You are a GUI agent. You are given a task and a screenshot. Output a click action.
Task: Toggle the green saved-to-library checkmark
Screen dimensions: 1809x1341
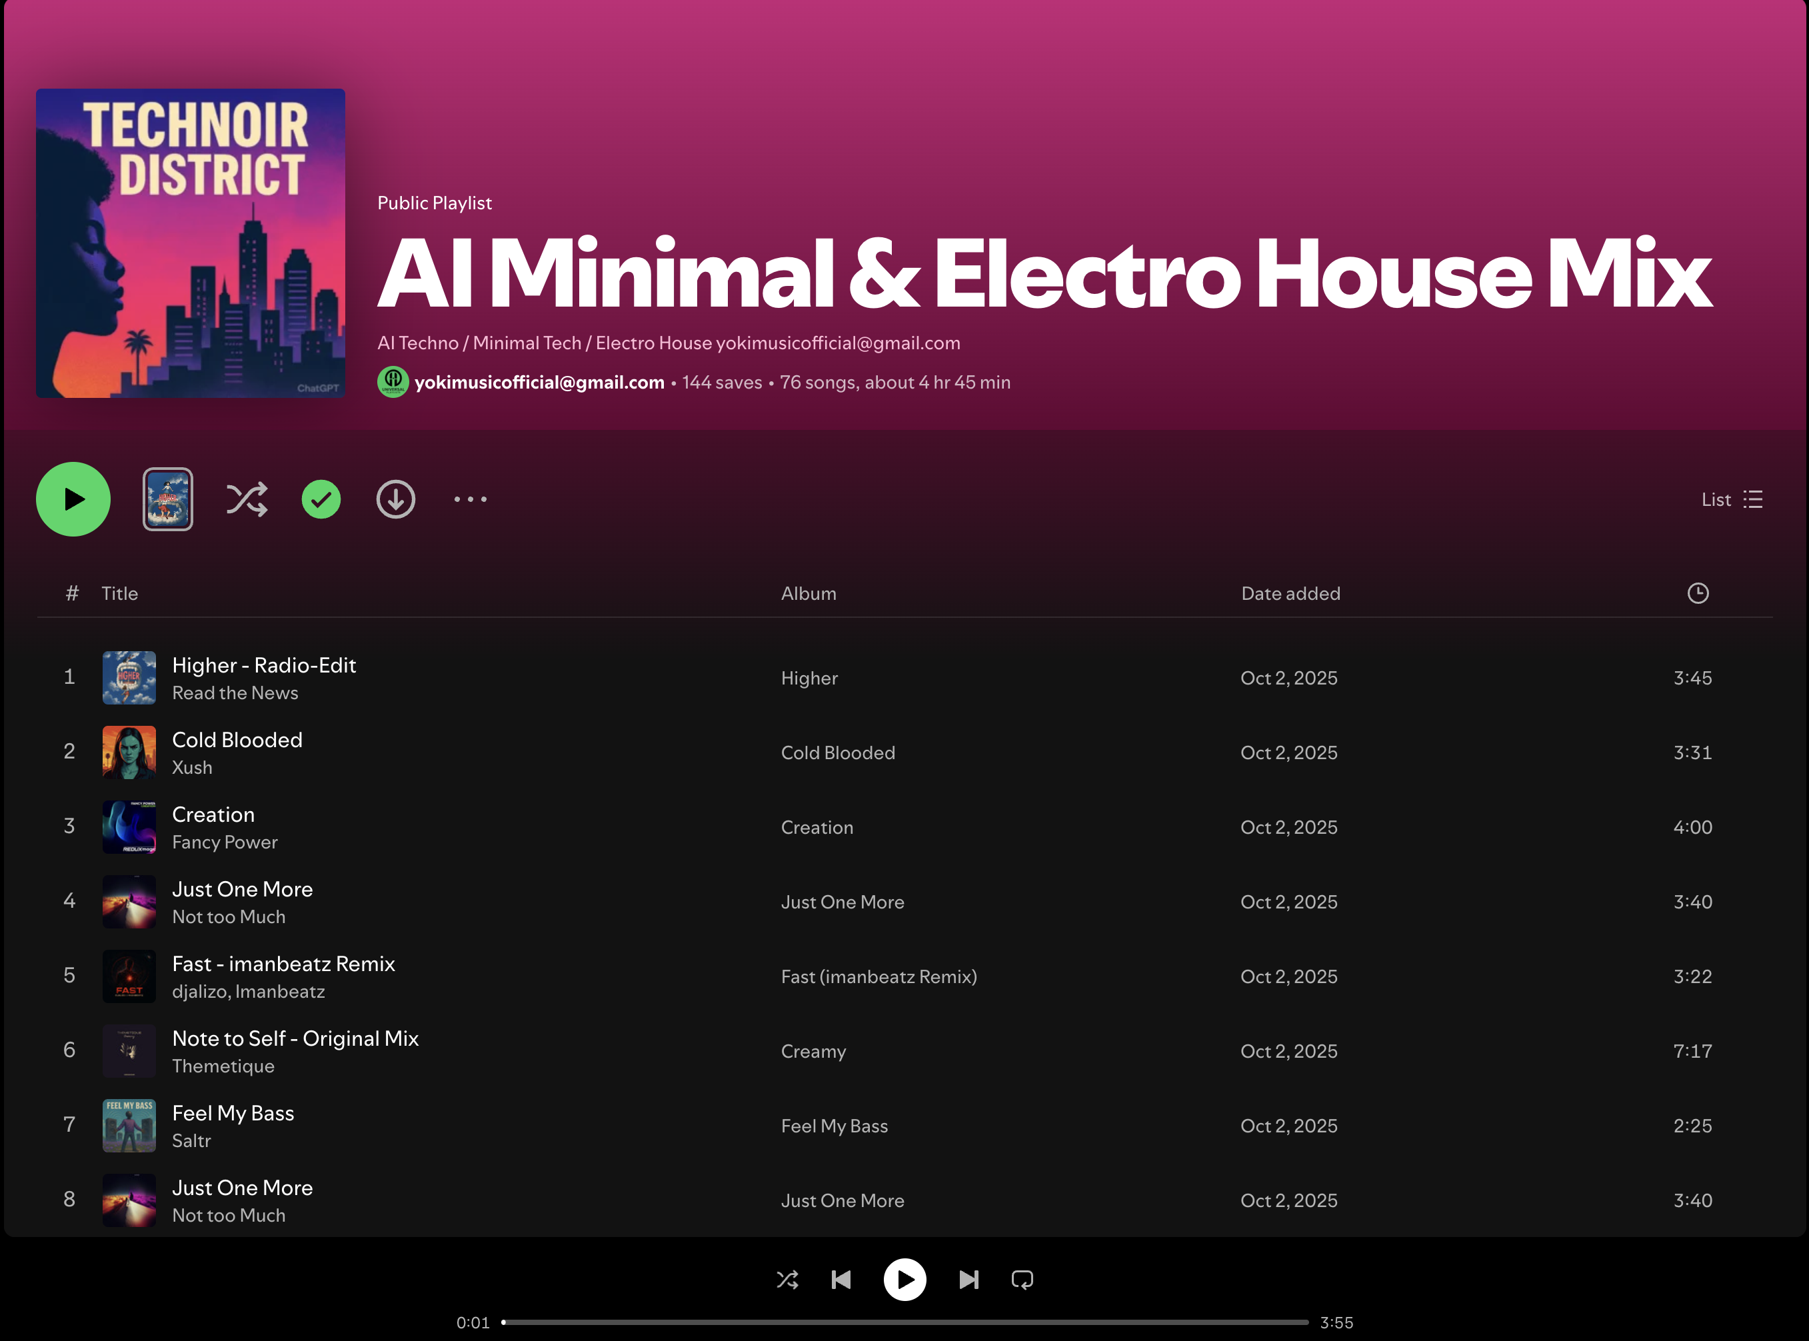(321, 499)
